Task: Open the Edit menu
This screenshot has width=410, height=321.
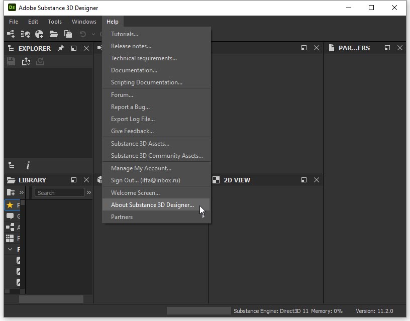Action: coord(33,22)
